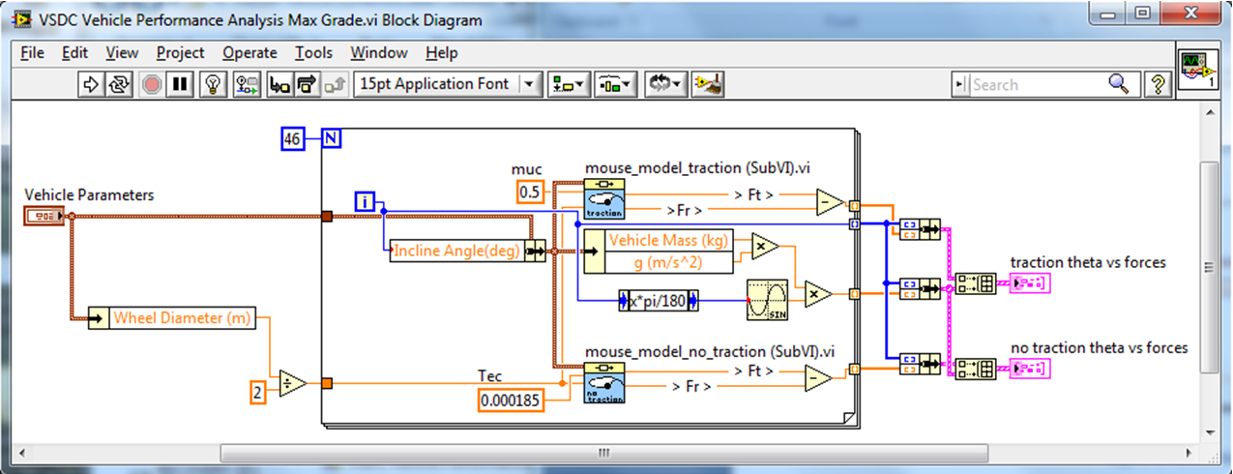Open the Reorder dropdown

click(666, 84)
